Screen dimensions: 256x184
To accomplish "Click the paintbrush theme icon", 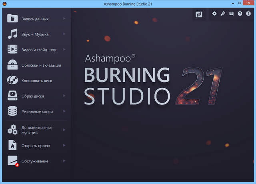I will (x=223, y=14).
